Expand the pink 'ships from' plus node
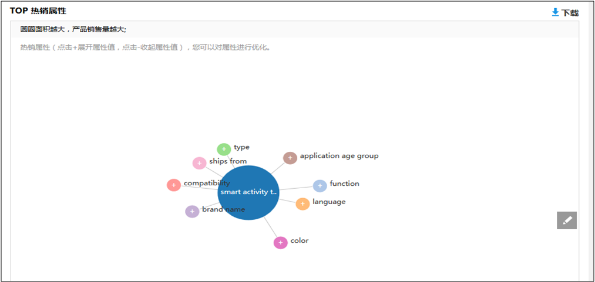The height and width of the screenshot is (282, 595). pos(200,163)
